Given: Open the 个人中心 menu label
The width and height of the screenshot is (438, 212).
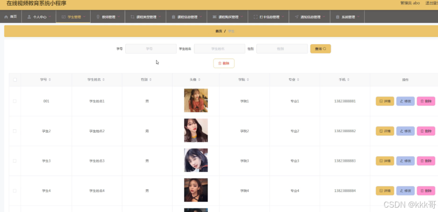Looking at the screenshot, I should (40, 17).
